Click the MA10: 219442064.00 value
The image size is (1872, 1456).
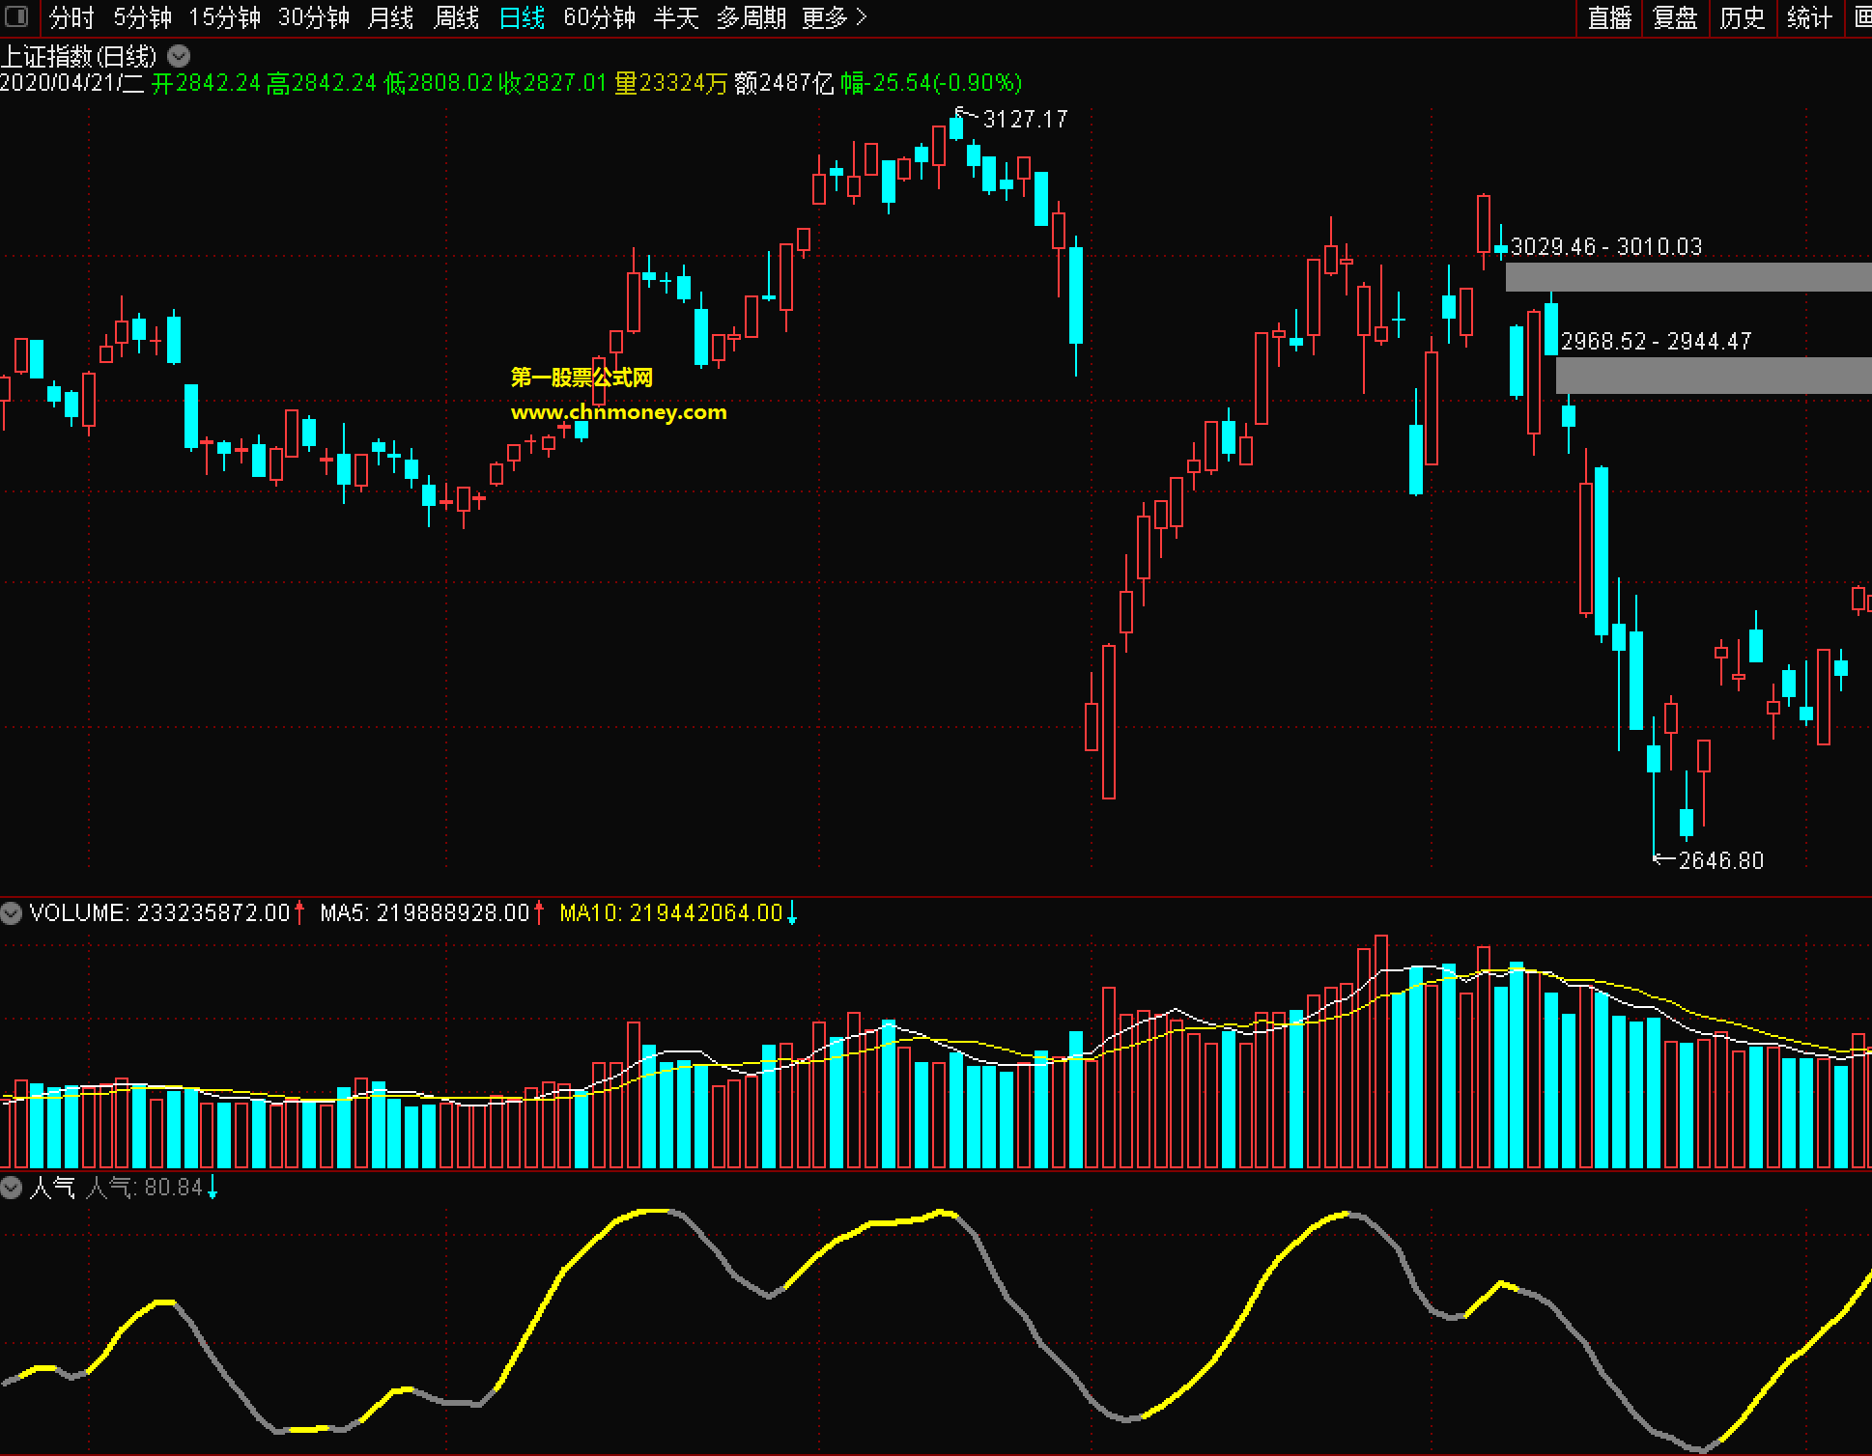coord(671,912)
